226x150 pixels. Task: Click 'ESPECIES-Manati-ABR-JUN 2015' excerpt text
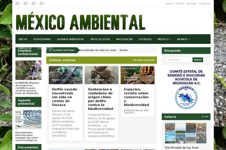click(136, 111)
